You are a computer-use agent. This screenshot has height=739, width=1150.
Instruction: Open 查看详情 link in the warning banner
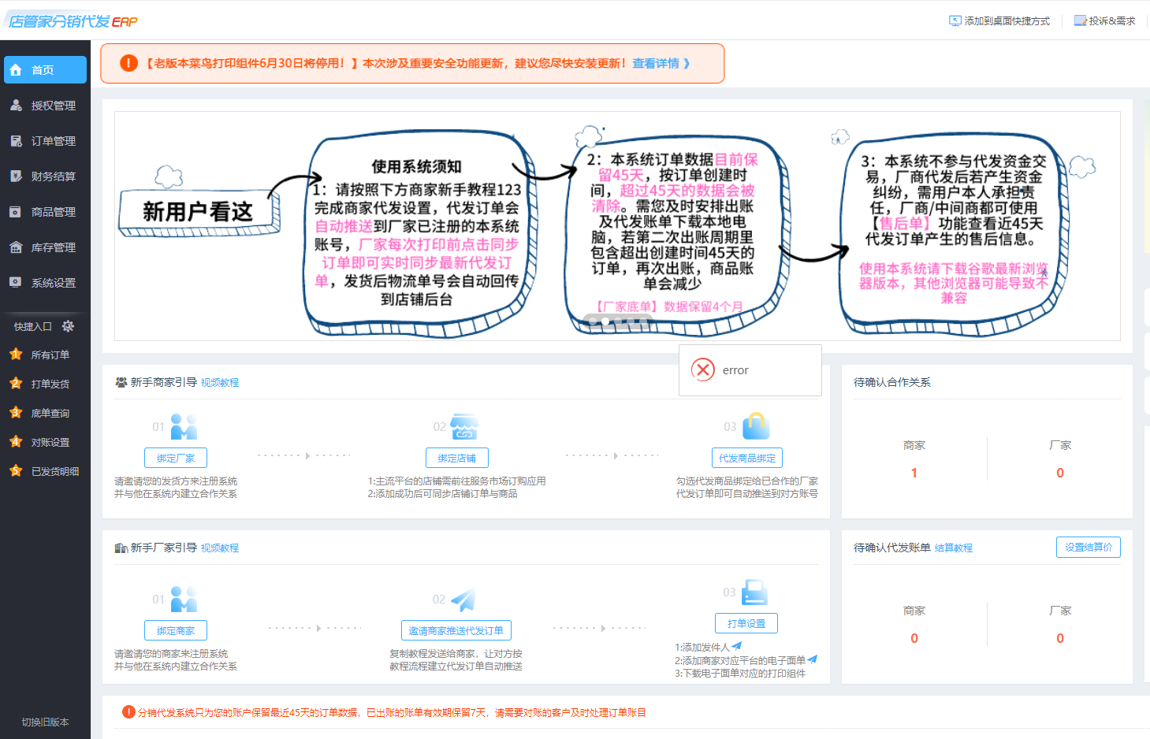pyautogui.click(x=661, y=63)
